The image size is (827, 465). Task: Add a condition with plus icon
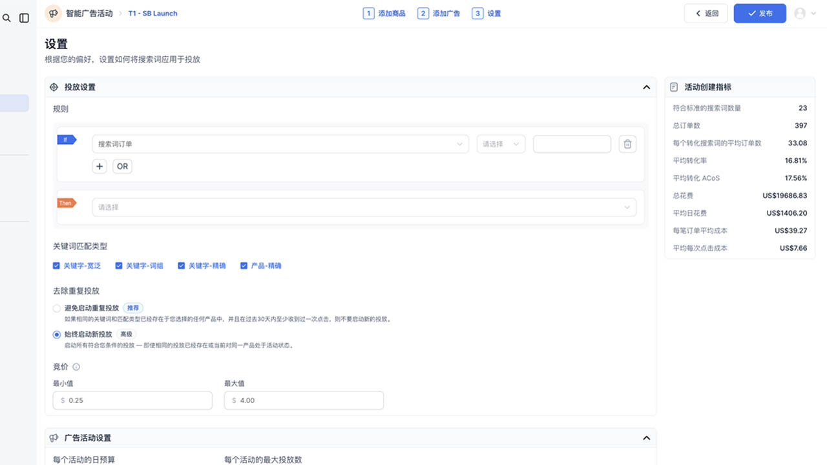click(x=99, y=167)
